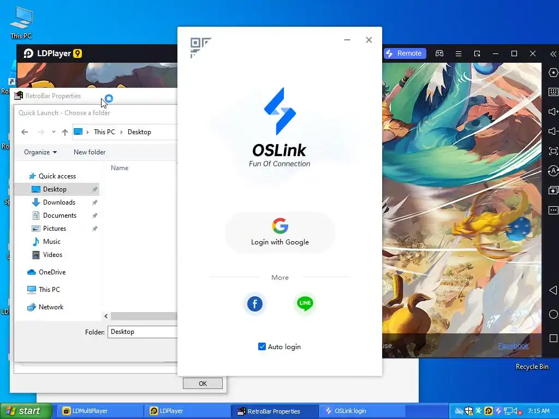Select Network in the navigation tree

click(51, 307)
